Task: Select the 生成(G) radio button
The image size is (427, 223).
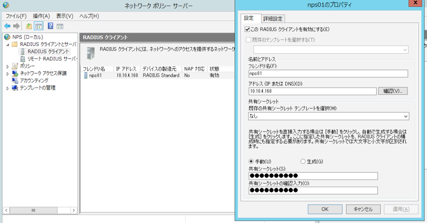Action: point(303,161)
